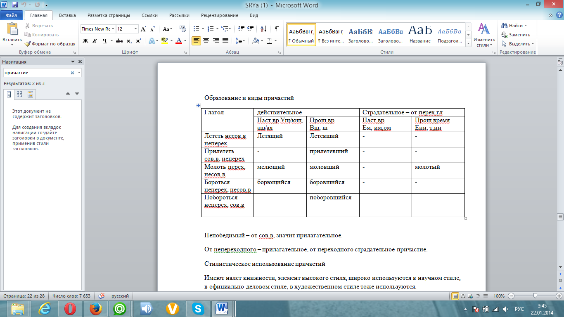The image size is (564, 317).
Task: Open change case Aa dropdown
Action: pos(167,29)
